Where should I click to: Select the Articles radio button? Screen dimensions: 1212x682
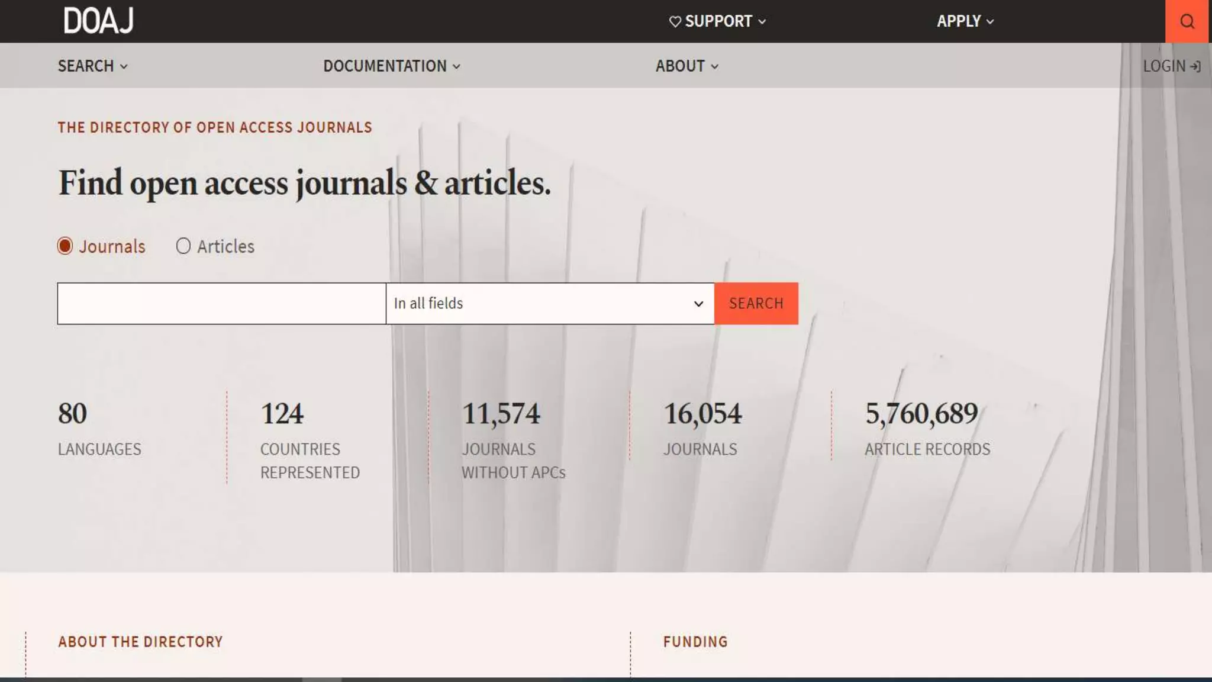pyautogui.click(x=183, y=246)
